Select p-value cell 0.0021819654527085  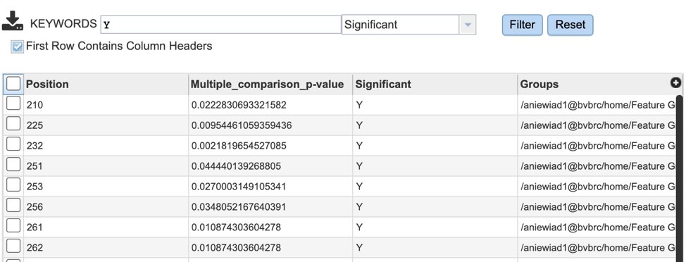(x=239, y=146)
